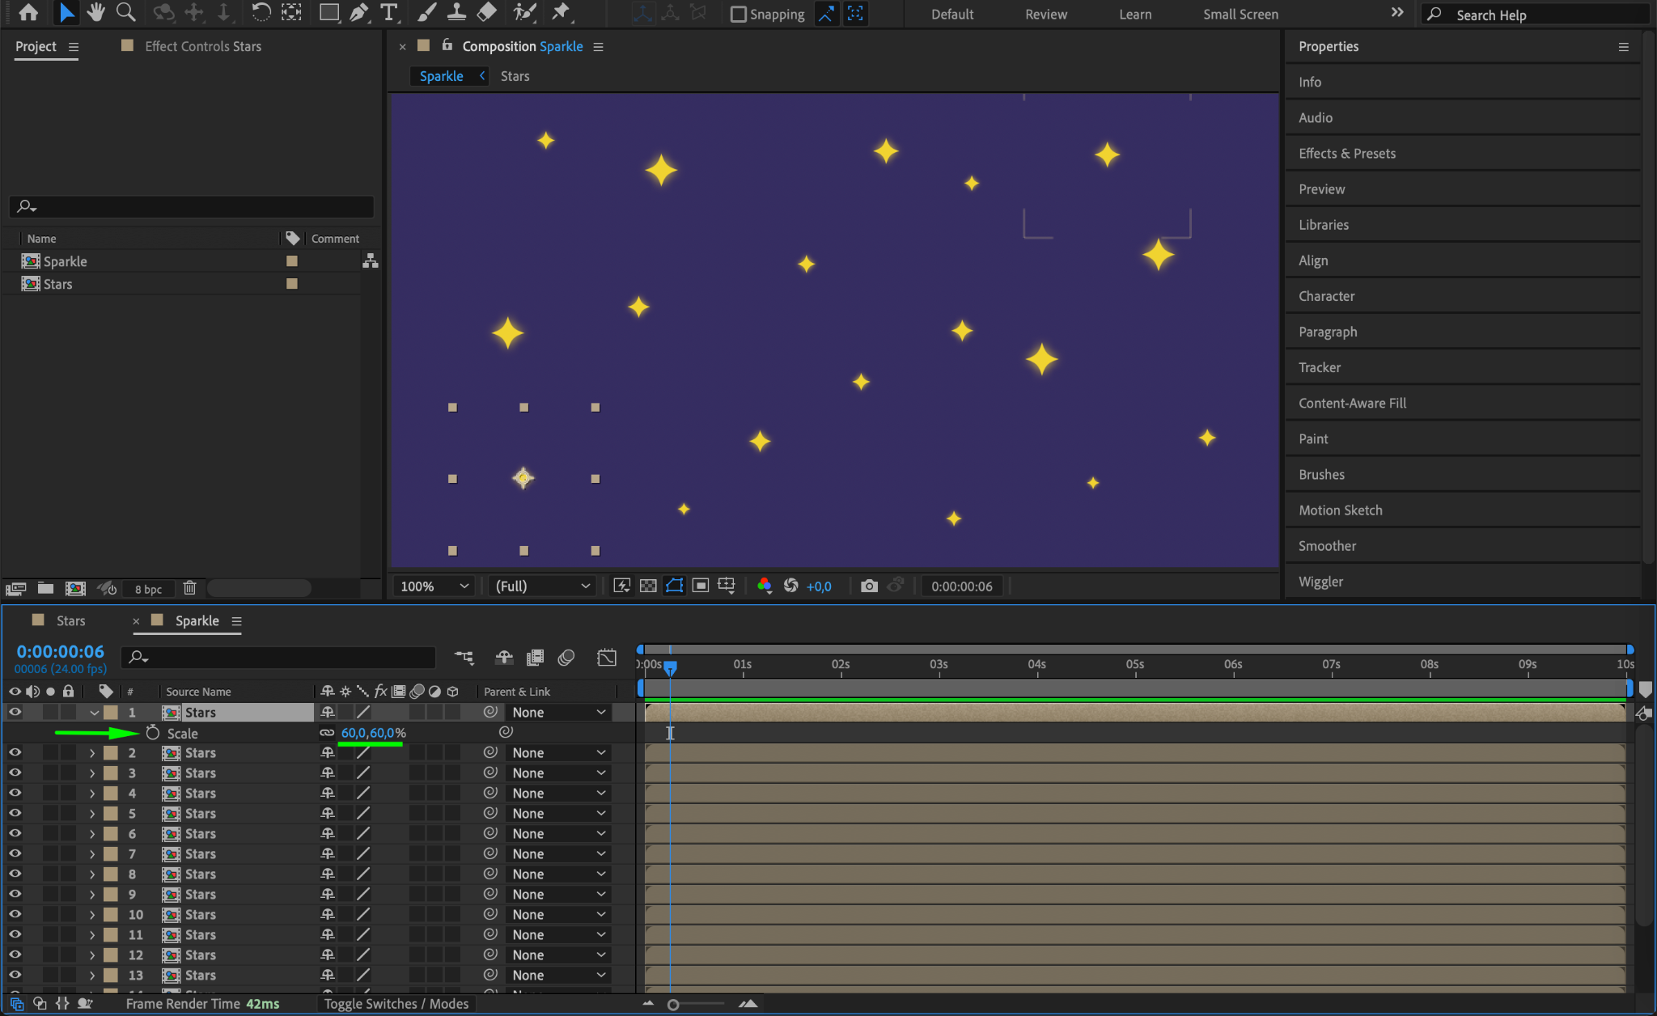Expand layer 6 Stars properties
Viewport: 1657px width, 1016px height.
pyautogui.click(x=92, y=834)
